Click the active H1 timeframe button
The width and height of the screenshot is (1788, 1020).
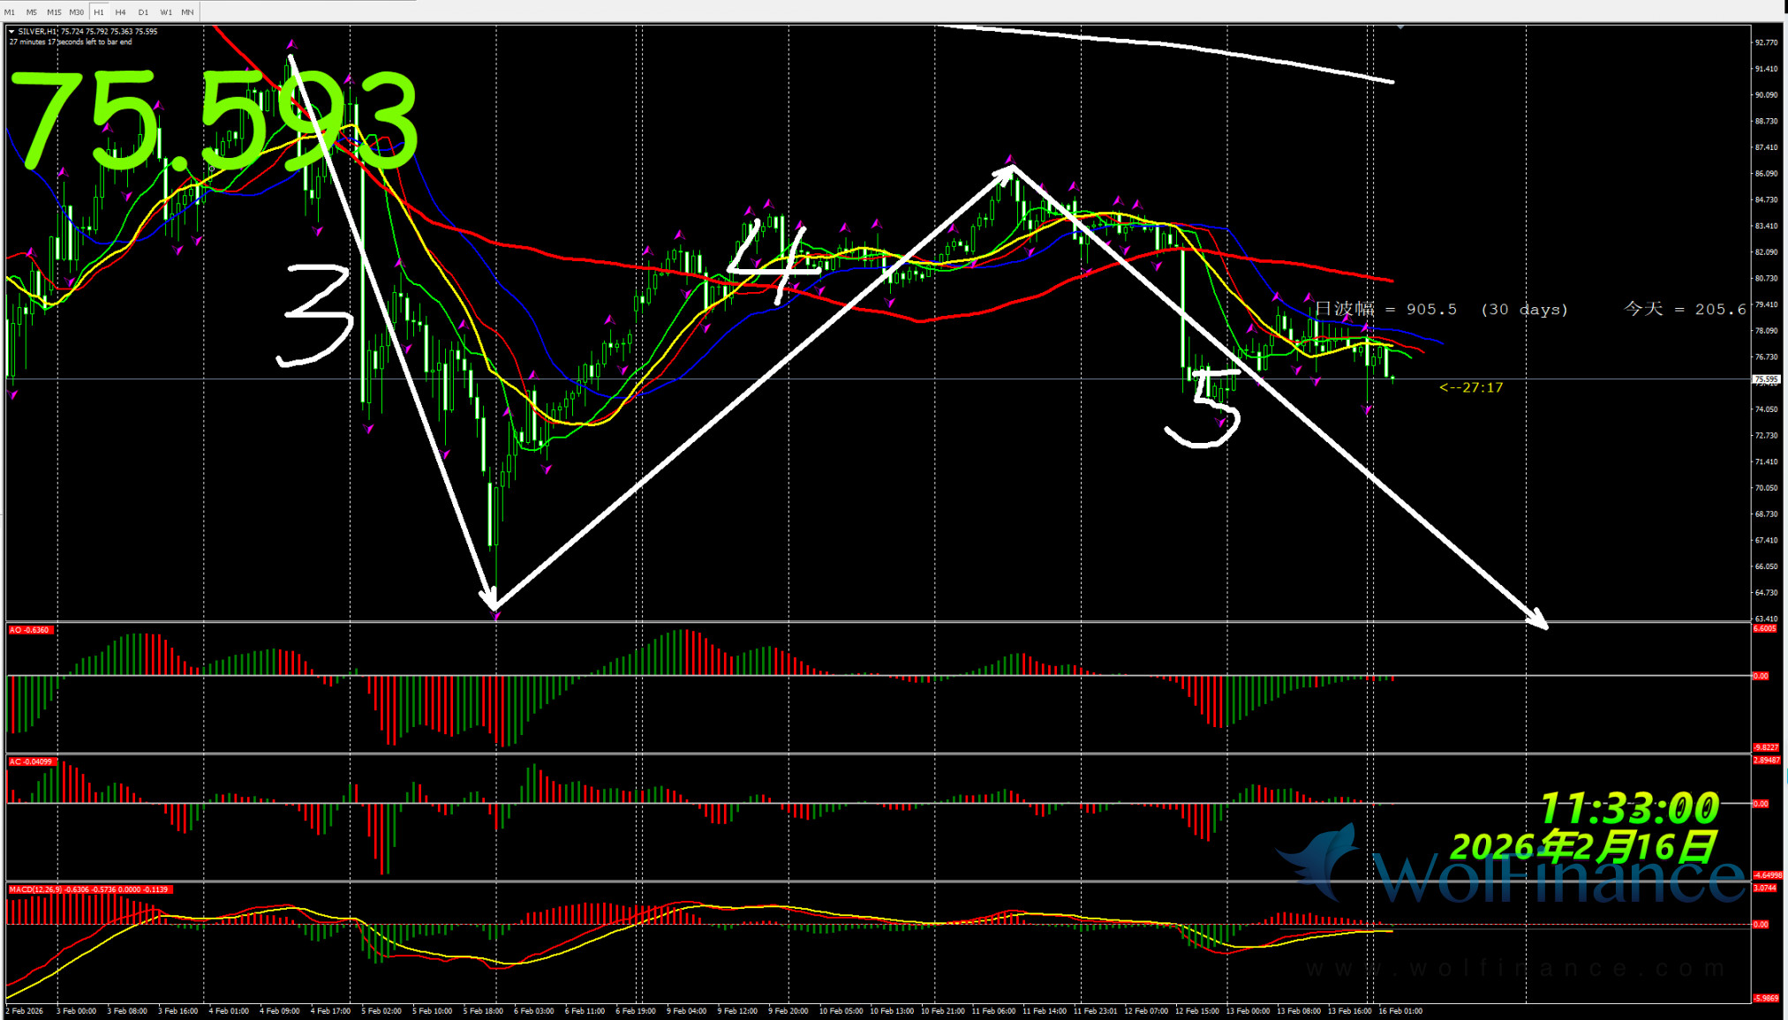pos(99,12)
